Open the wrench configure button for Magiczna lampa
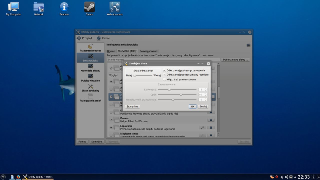The width and height of the screenshot is (320, 180). 202,135
